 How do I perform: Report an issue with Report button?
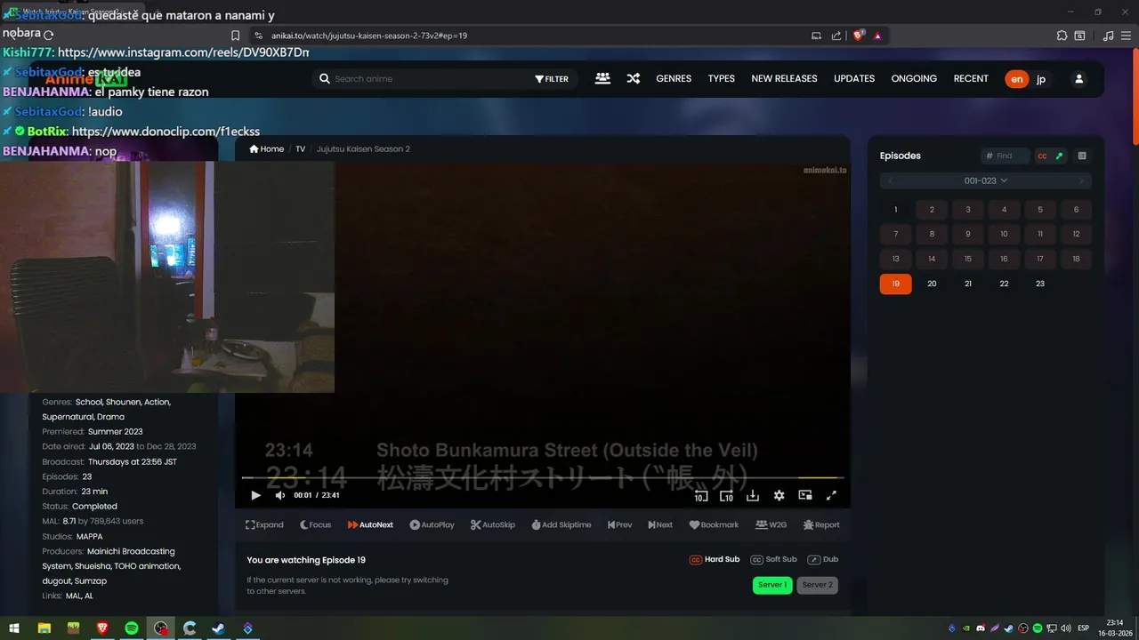pos(821,524)
